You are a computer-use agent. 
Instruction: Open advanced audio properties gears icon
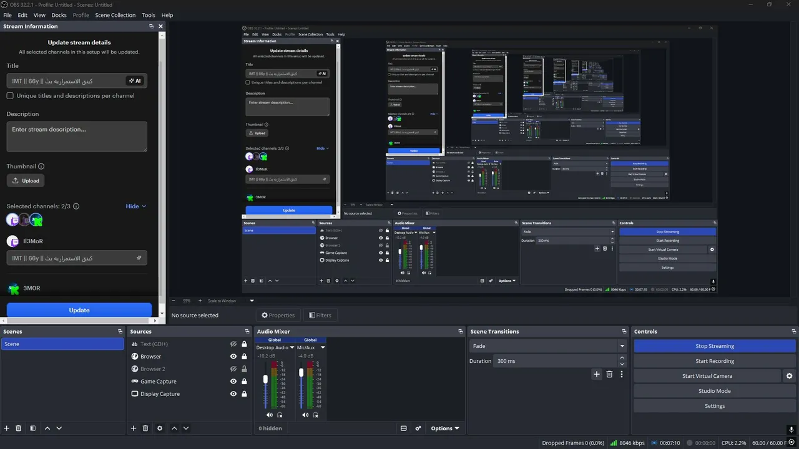(418, 428)
